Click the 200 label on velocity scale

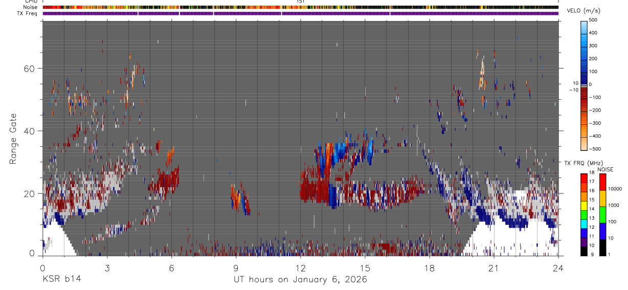click(x=594, y=58)
